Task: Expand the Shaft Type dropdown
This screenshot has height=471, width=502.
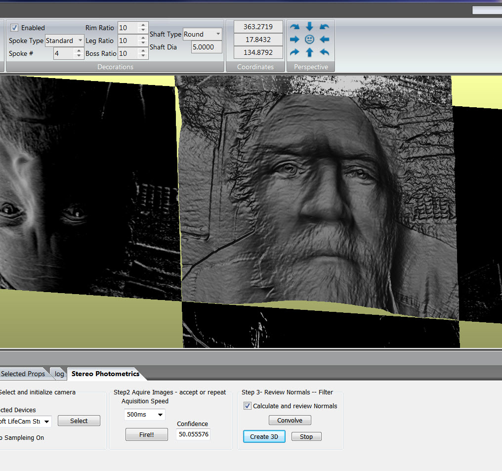Action: [202, 34]
